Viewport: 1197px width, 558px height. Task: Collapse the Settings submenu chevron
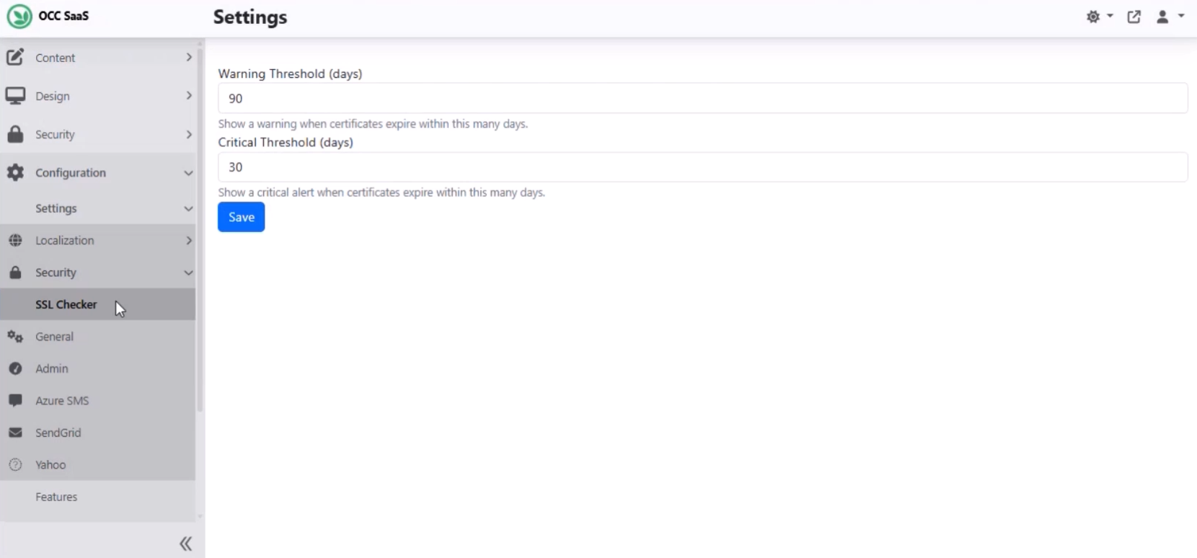pyautogui.click(x=188, y=208)
